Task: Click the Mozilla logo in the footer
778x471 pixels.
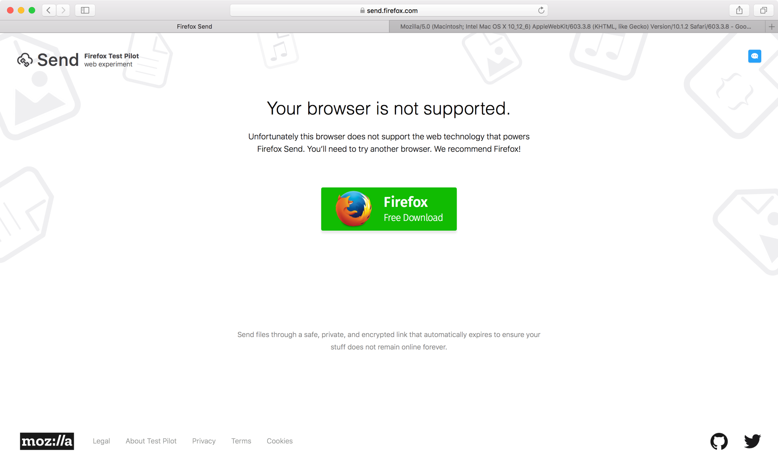Action: (x=47, y=441)
